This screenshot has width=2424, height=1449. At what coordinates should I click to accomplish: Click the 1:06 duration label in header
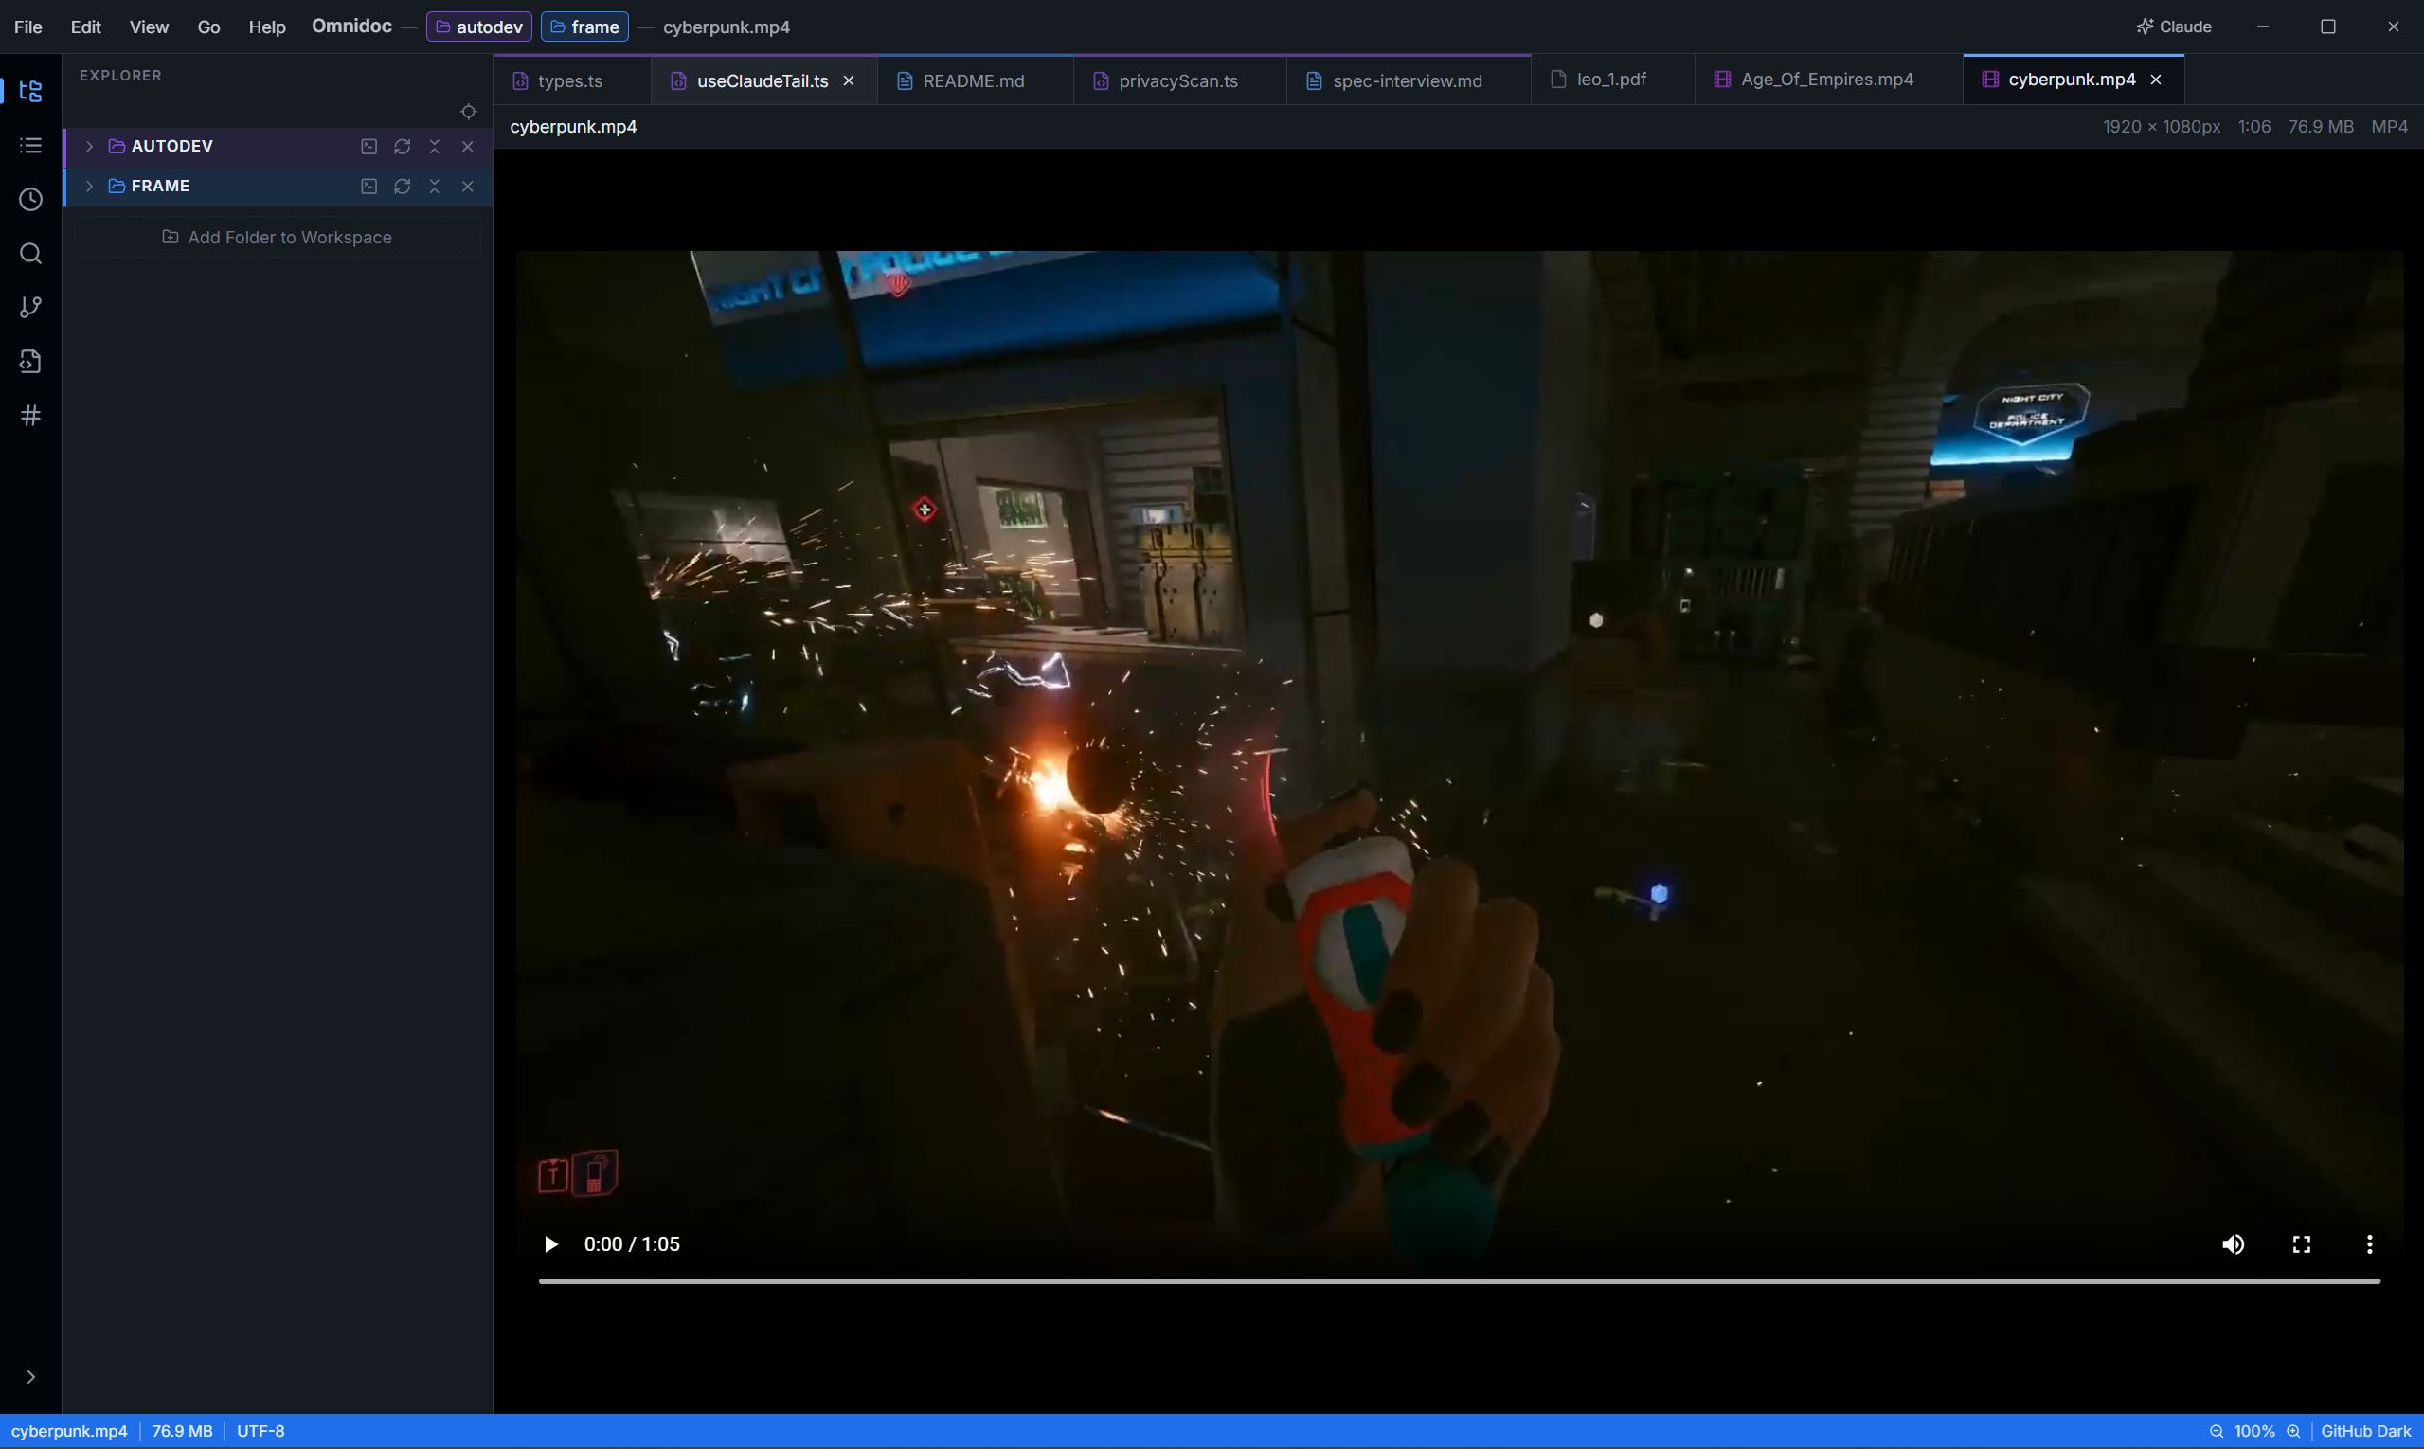click(2254, 127)
